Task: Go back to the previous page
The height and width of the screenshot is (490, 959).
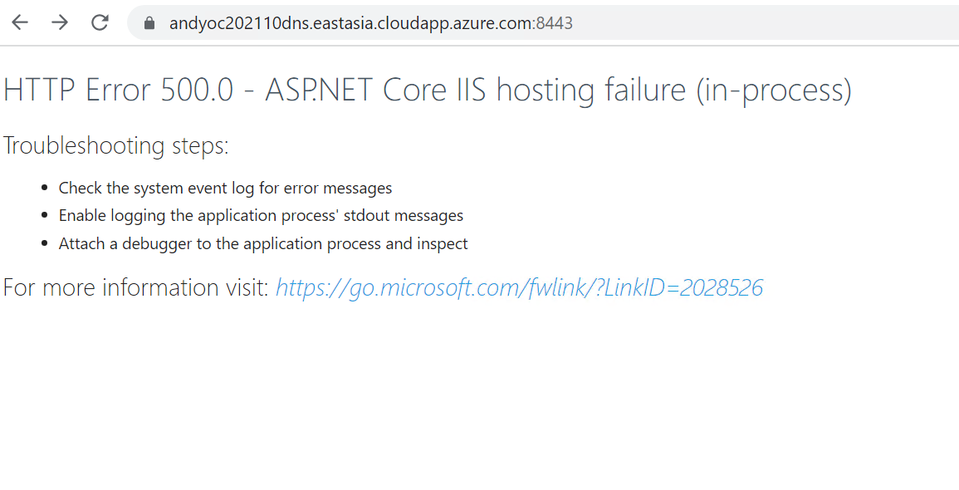Action: 20,22
